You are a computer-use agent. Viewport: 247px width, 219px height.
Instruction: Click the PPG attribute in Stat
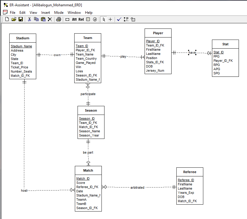(216, 56)
